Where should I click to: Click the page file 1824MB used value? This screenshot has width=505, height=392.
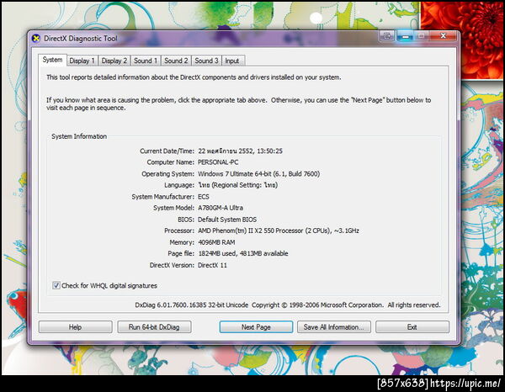(243, 253)
